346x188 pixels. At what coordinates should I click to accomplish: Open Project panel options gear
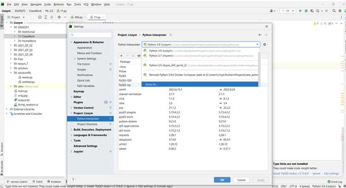tap(59, 17)
